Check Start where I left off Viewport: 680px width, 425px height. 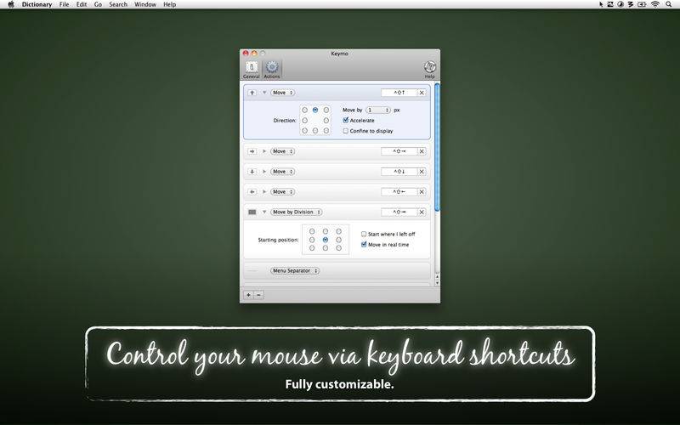point(364,234)
